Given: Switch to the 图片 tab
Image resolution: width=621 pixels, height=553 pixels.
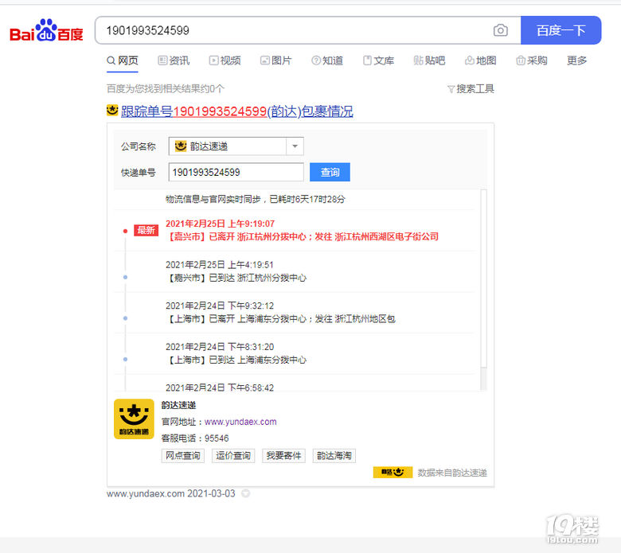Looking at the screenshot, I should 276,60.
